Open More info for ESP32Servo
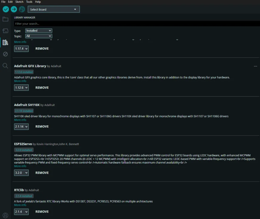This screenshot has width=260, height=219. [x=20, y=166]
